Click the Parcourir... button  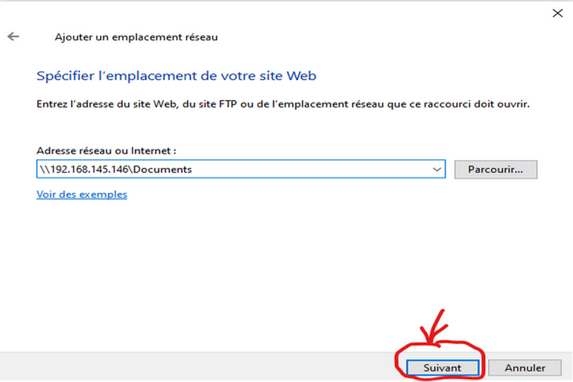(x=496, y=170)
